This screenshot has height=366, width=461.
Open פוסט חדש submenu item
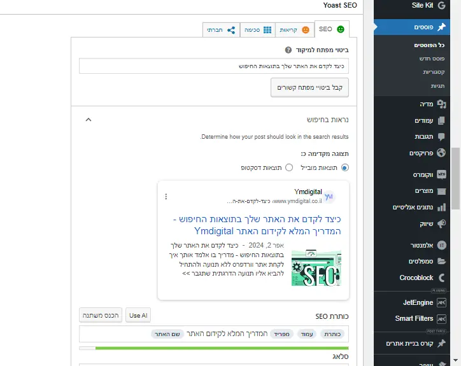[432, 59]
